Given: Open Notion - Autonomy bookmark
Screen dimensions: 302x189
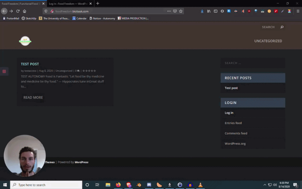Looking at the screenshot, I should tap(102, 18).
